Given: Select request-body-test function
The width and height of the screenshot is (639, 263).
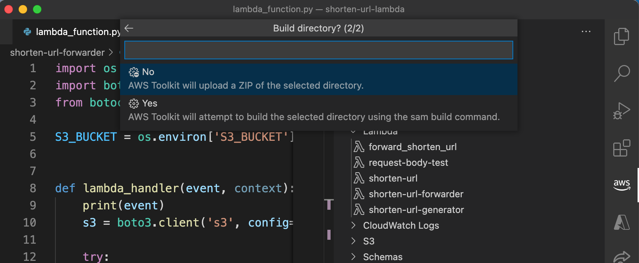Looking at the screenshot, I should (408, 163).
